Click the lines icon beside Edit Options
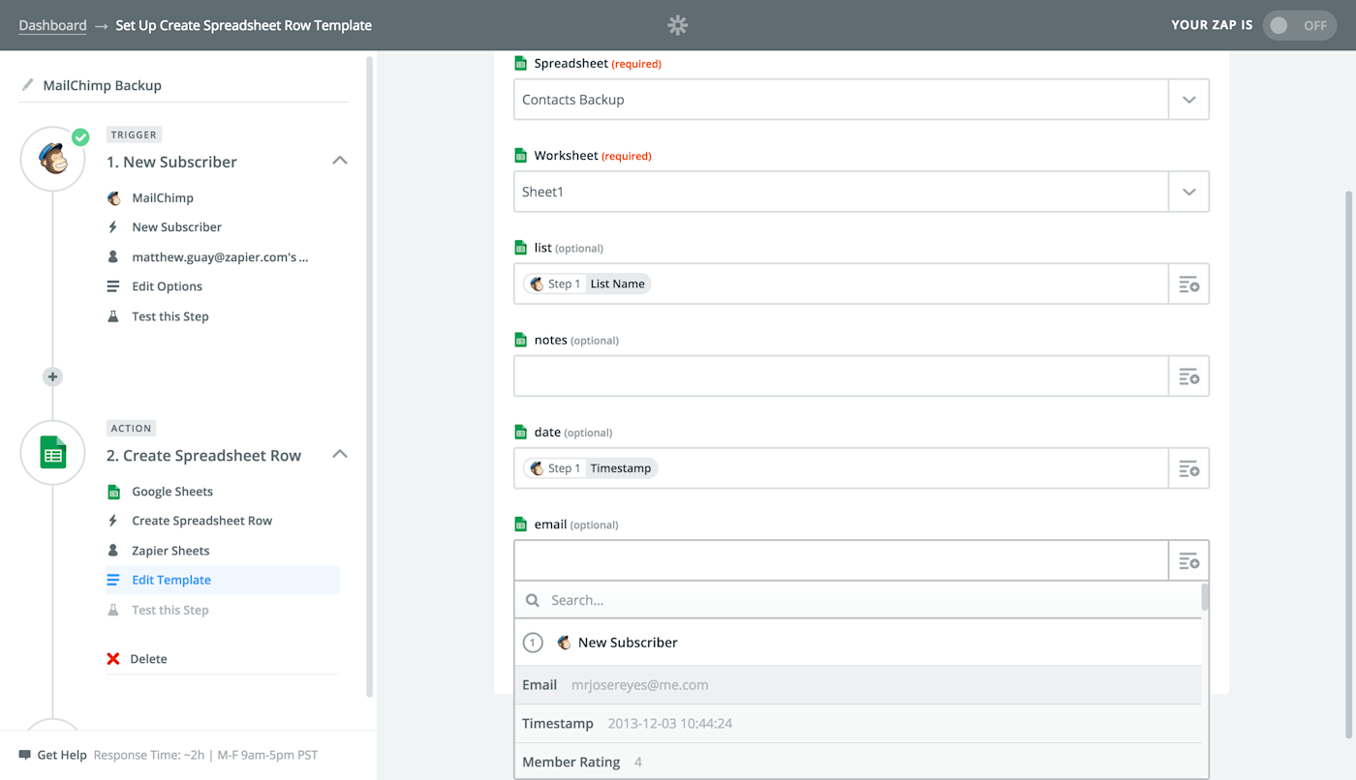The height and width of the screenshot is (780, 1356). click(113, 286)
